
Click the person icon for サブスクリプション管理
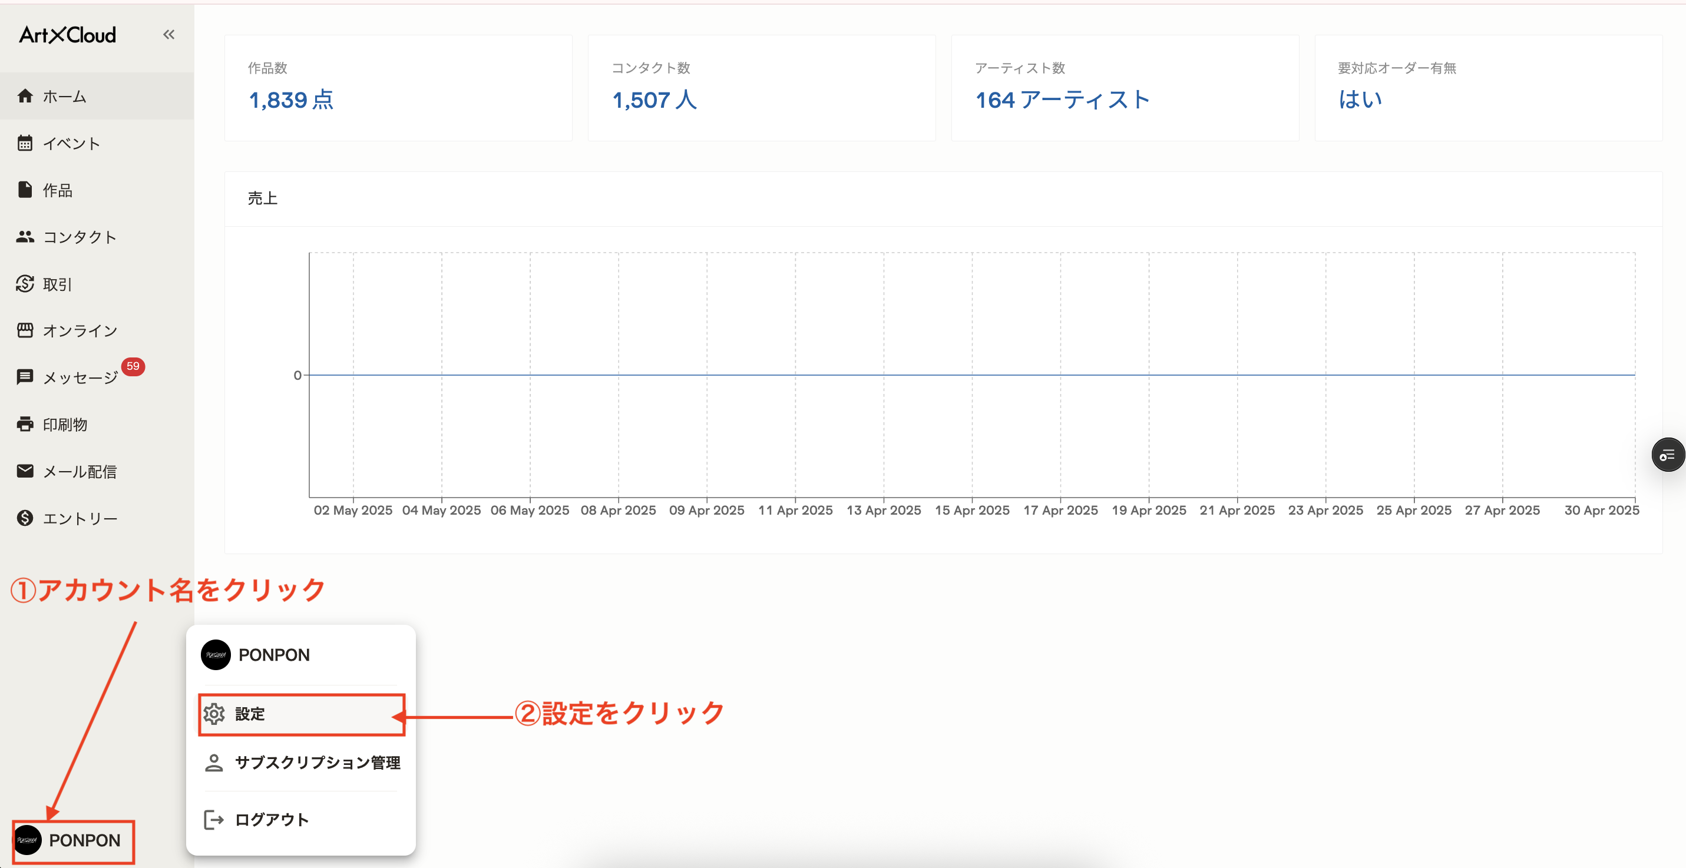(214, 763)
